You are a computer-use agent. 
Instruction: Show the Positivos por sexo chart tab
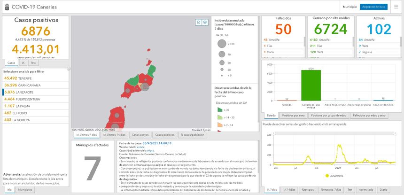[x=294, y=115]
